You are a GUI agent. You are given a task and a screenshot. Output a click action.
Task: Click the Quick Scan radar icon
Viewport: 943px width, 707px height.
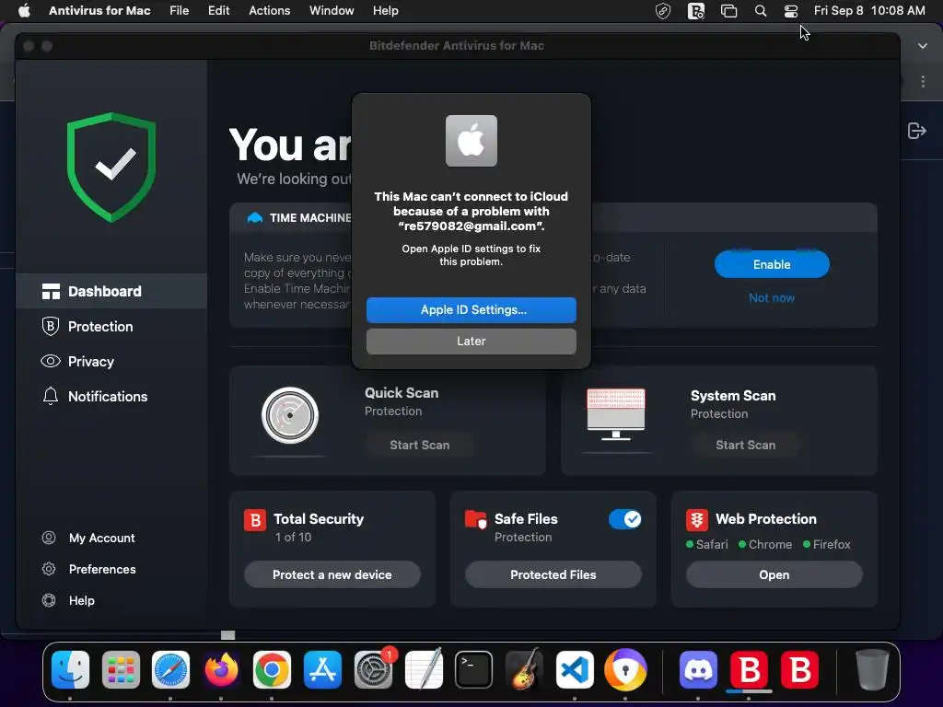click(290, 415)
